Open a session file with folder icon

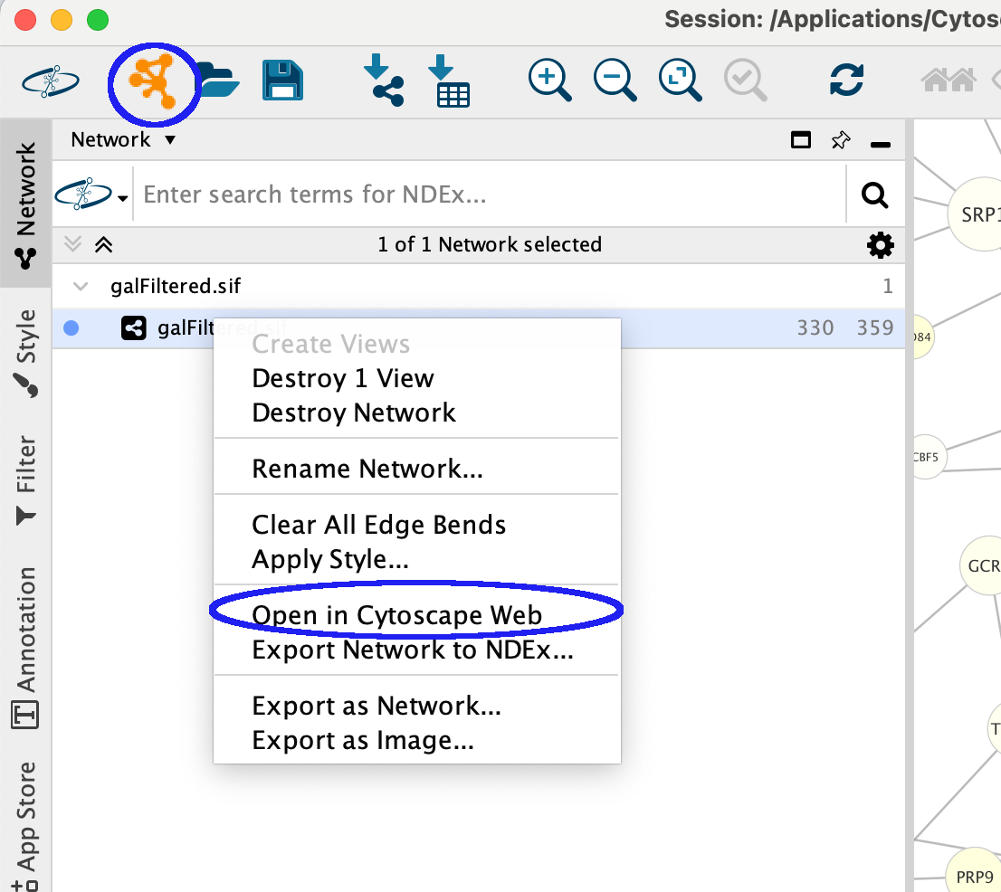click(219, 81)
